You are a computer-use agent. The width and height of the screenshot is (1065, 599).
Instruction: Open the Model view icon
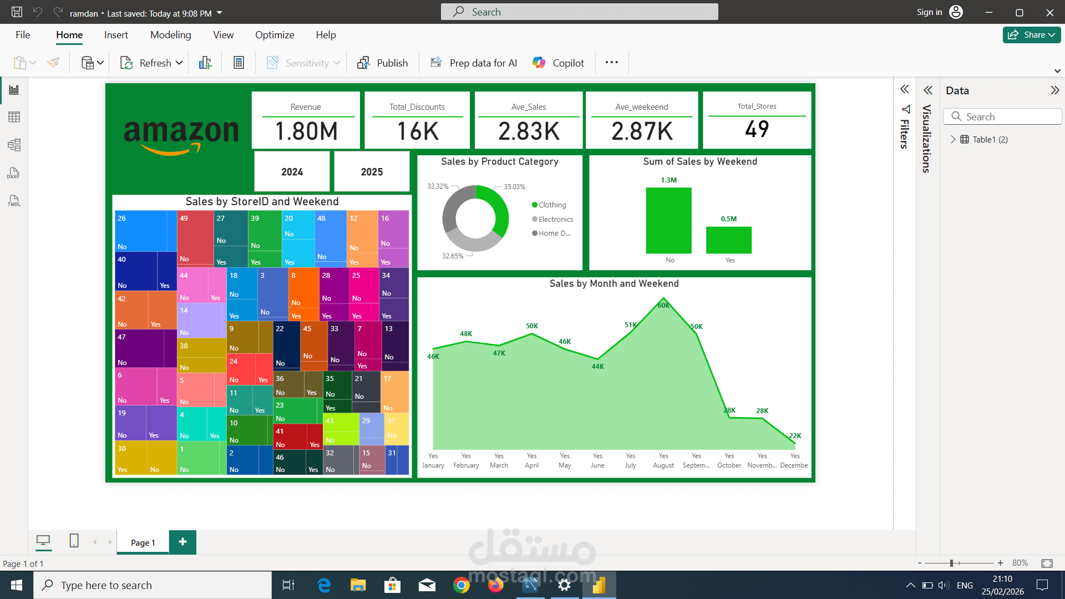pos(14,145)
